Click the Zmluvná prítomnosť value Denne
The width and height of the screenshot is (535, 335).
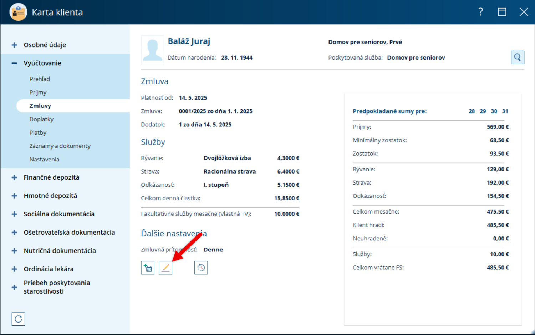coord(213,250)
